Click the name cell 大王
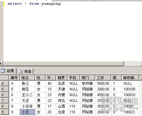 pos(27,101)
